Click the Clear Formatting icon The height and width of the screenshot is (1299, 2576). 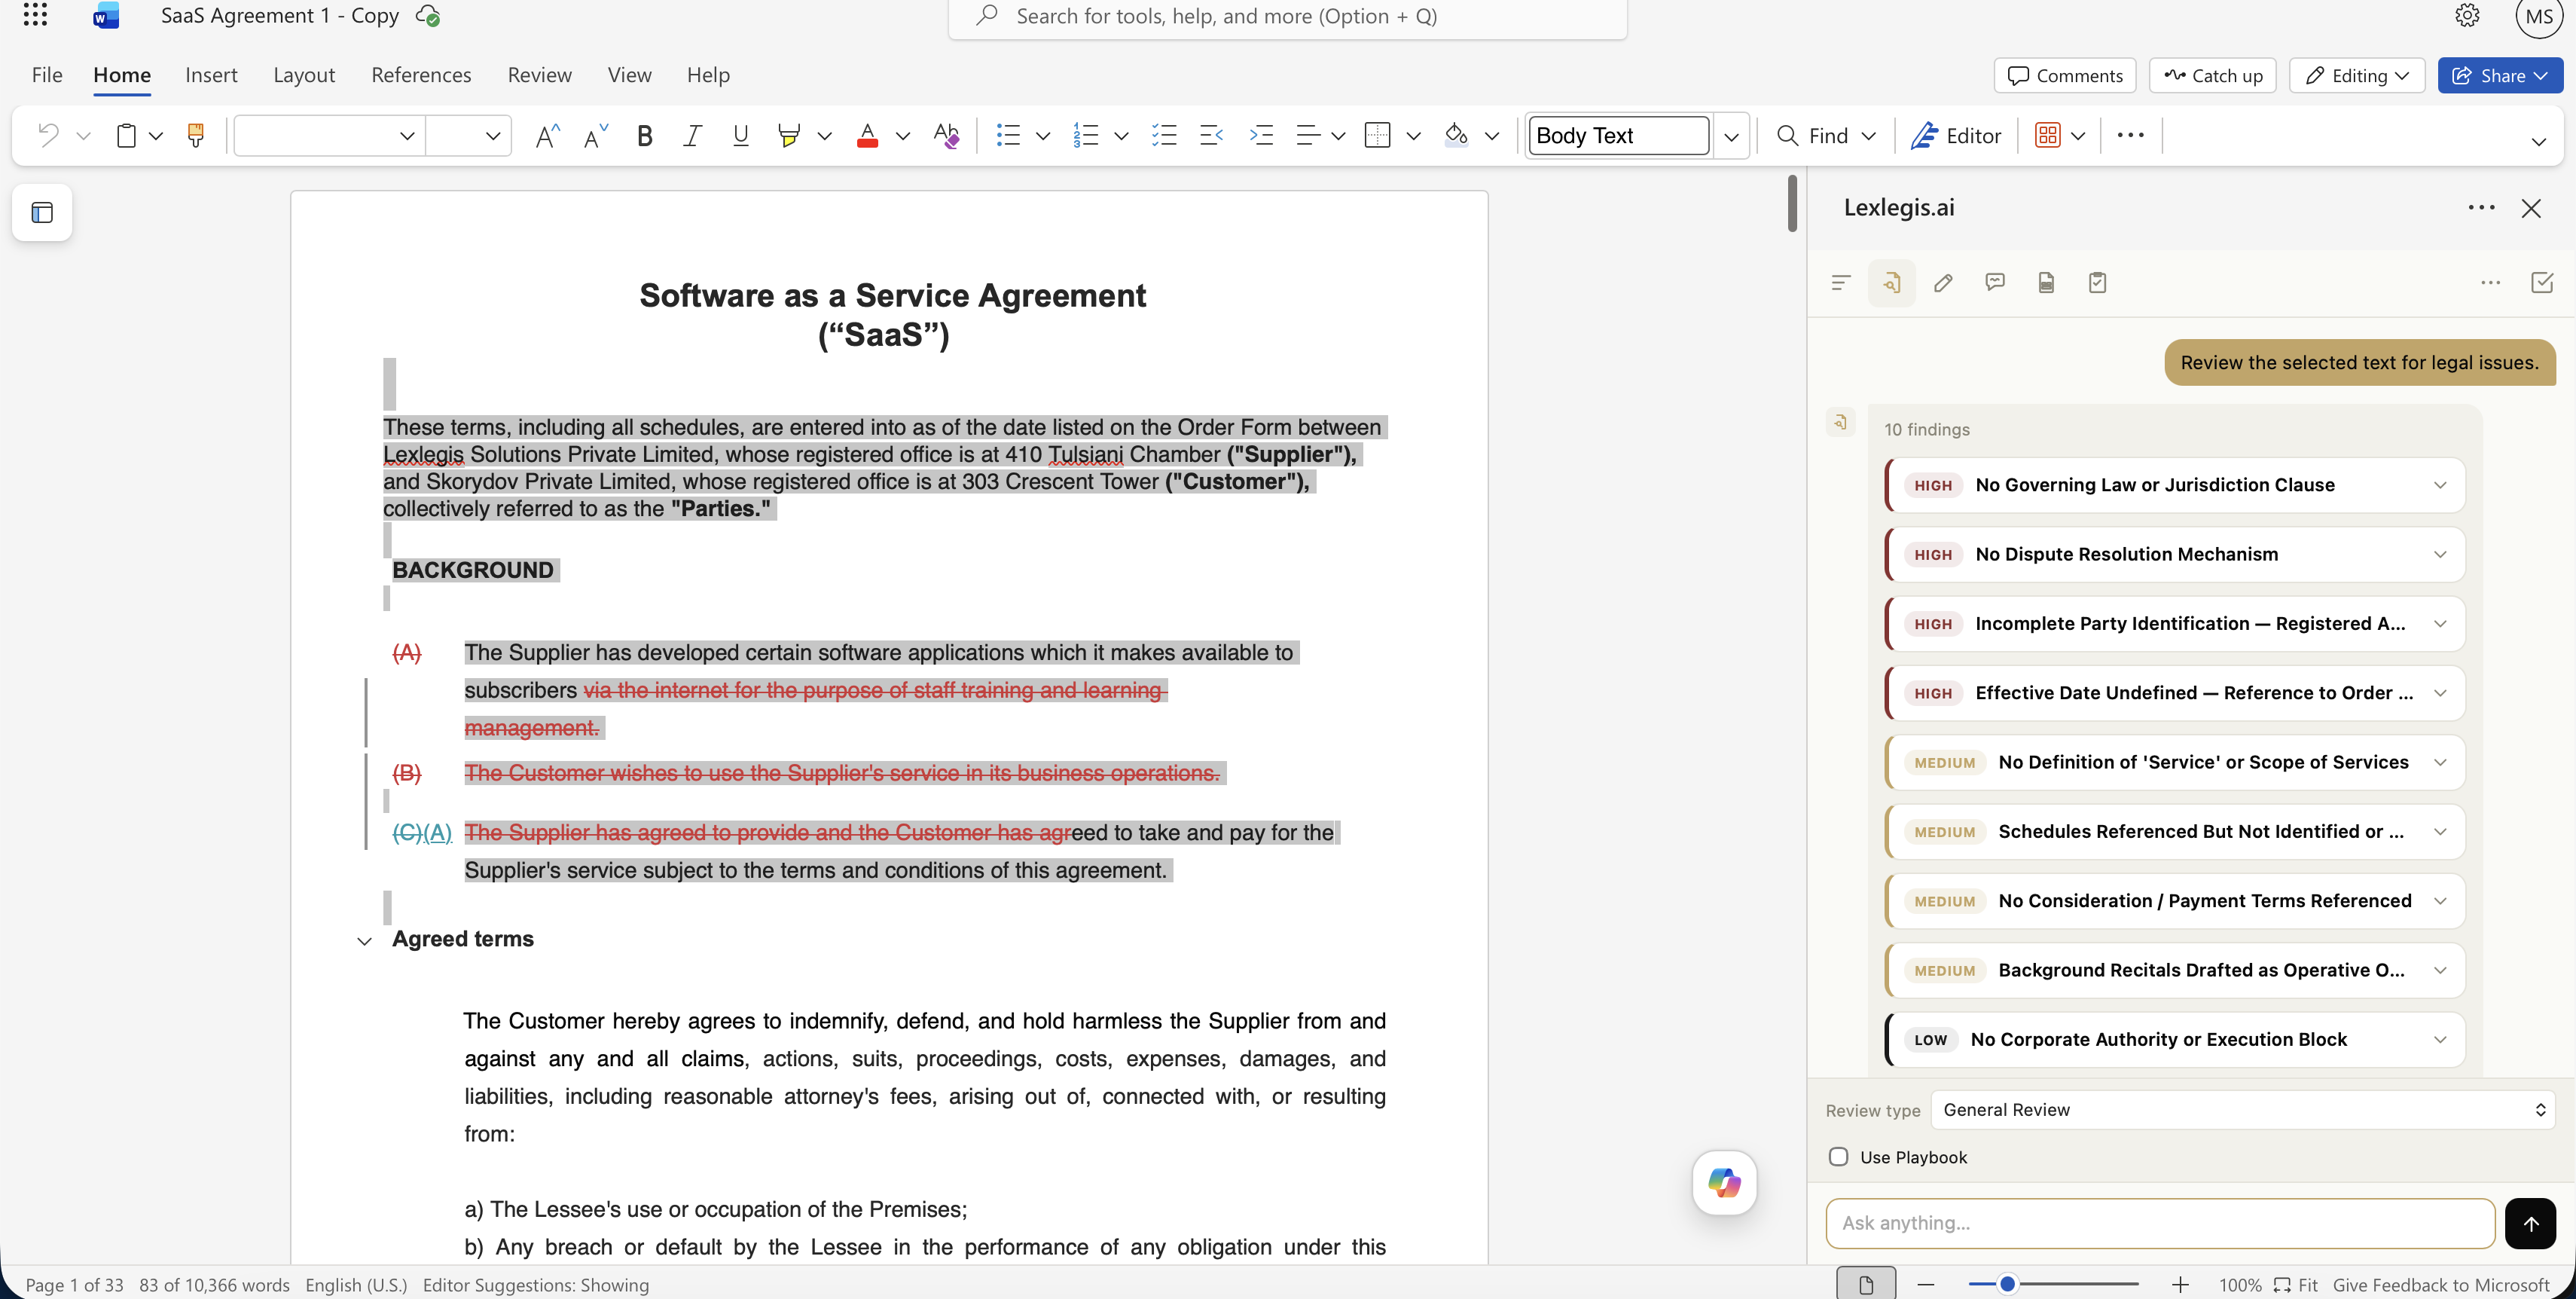[x=946, y=135]
